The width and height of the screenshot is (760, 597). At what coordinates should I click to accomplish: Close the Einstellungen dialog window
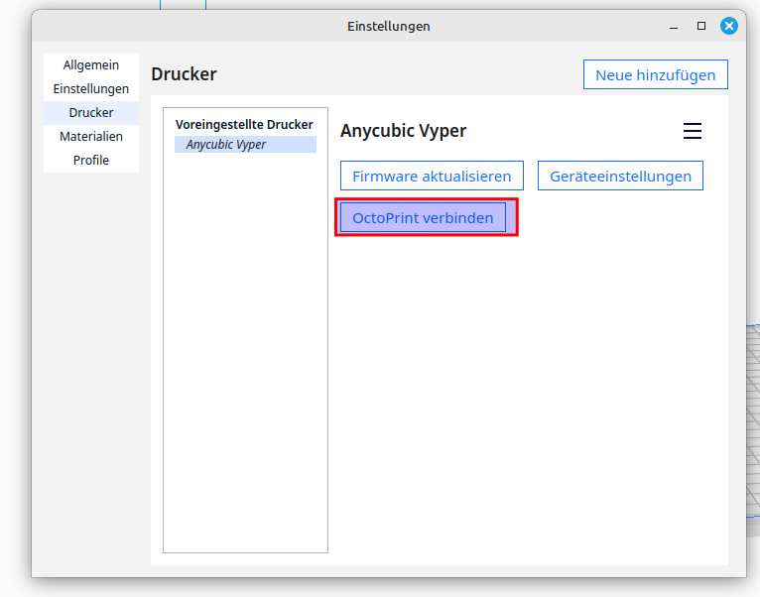pyautogui.click(x=729, y=26)
